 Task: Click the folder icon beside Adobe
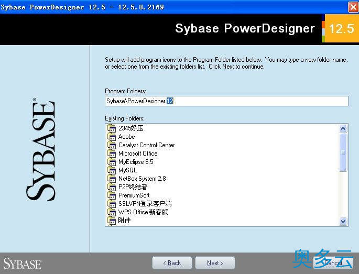click(112, 137)
